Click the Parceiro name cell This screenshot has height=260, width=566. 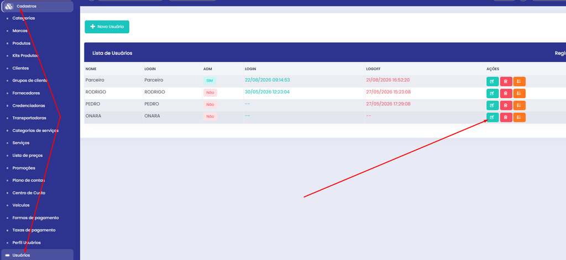(x=95, y=80)
